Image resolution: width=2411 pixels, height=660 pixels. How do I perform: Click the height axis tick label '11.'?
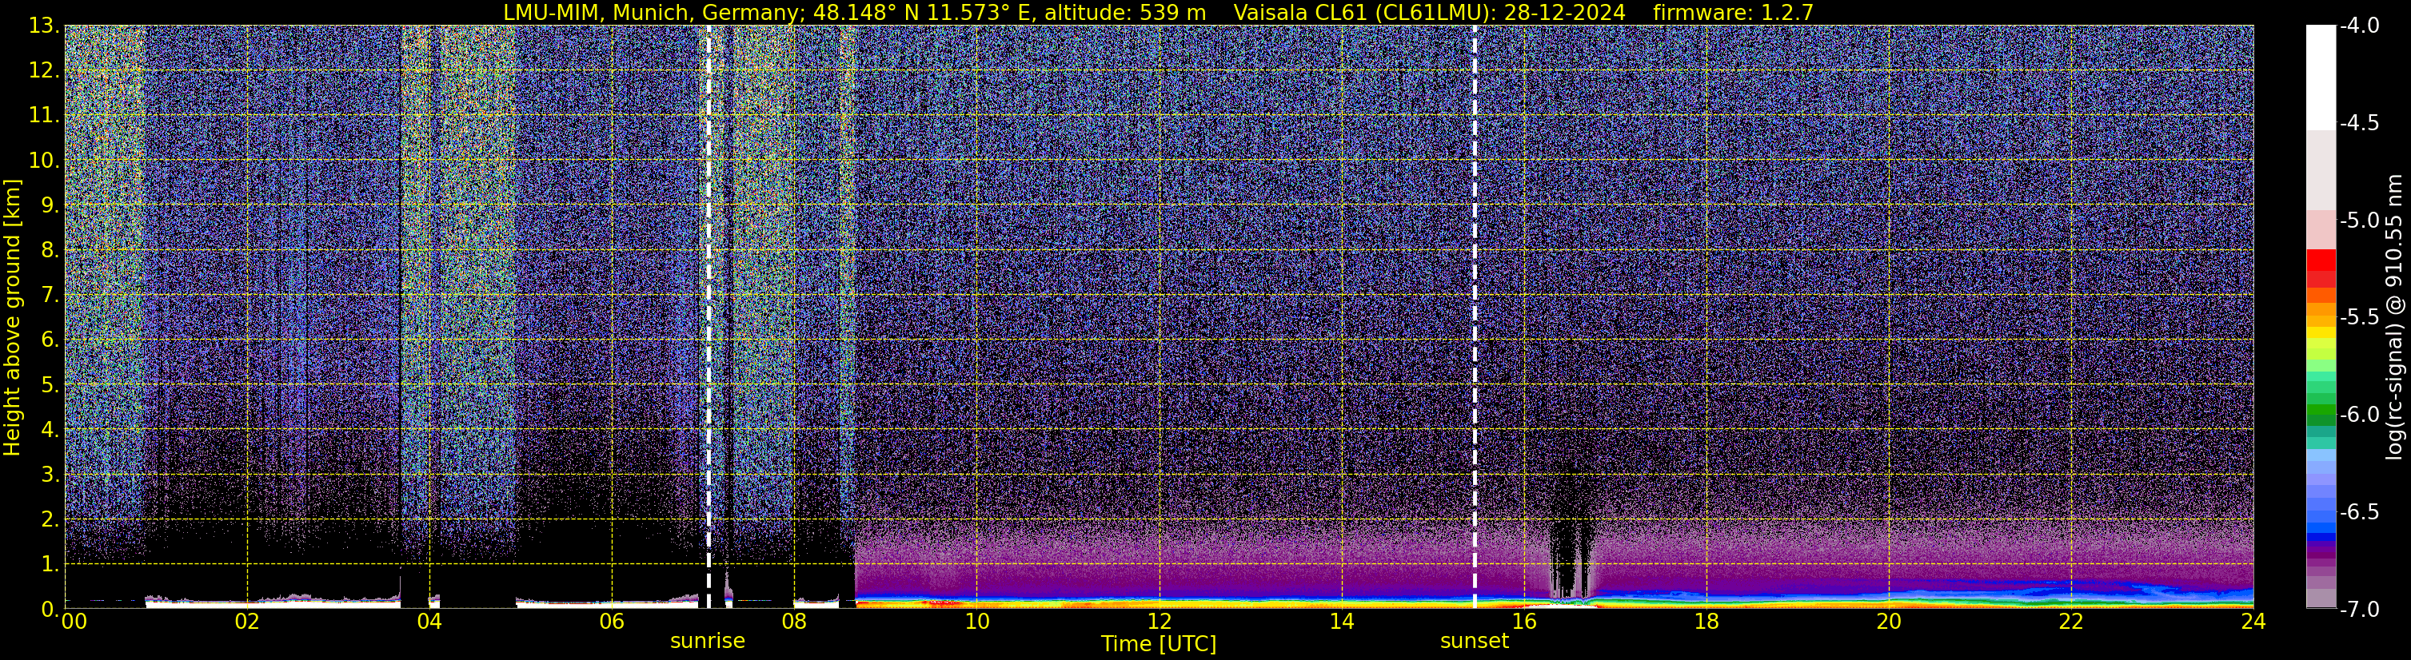coord(44,116)
